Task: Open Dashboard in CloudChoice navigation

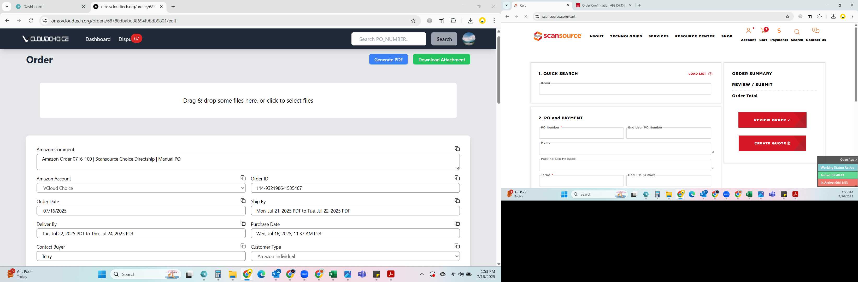Action: coord(98,39)
